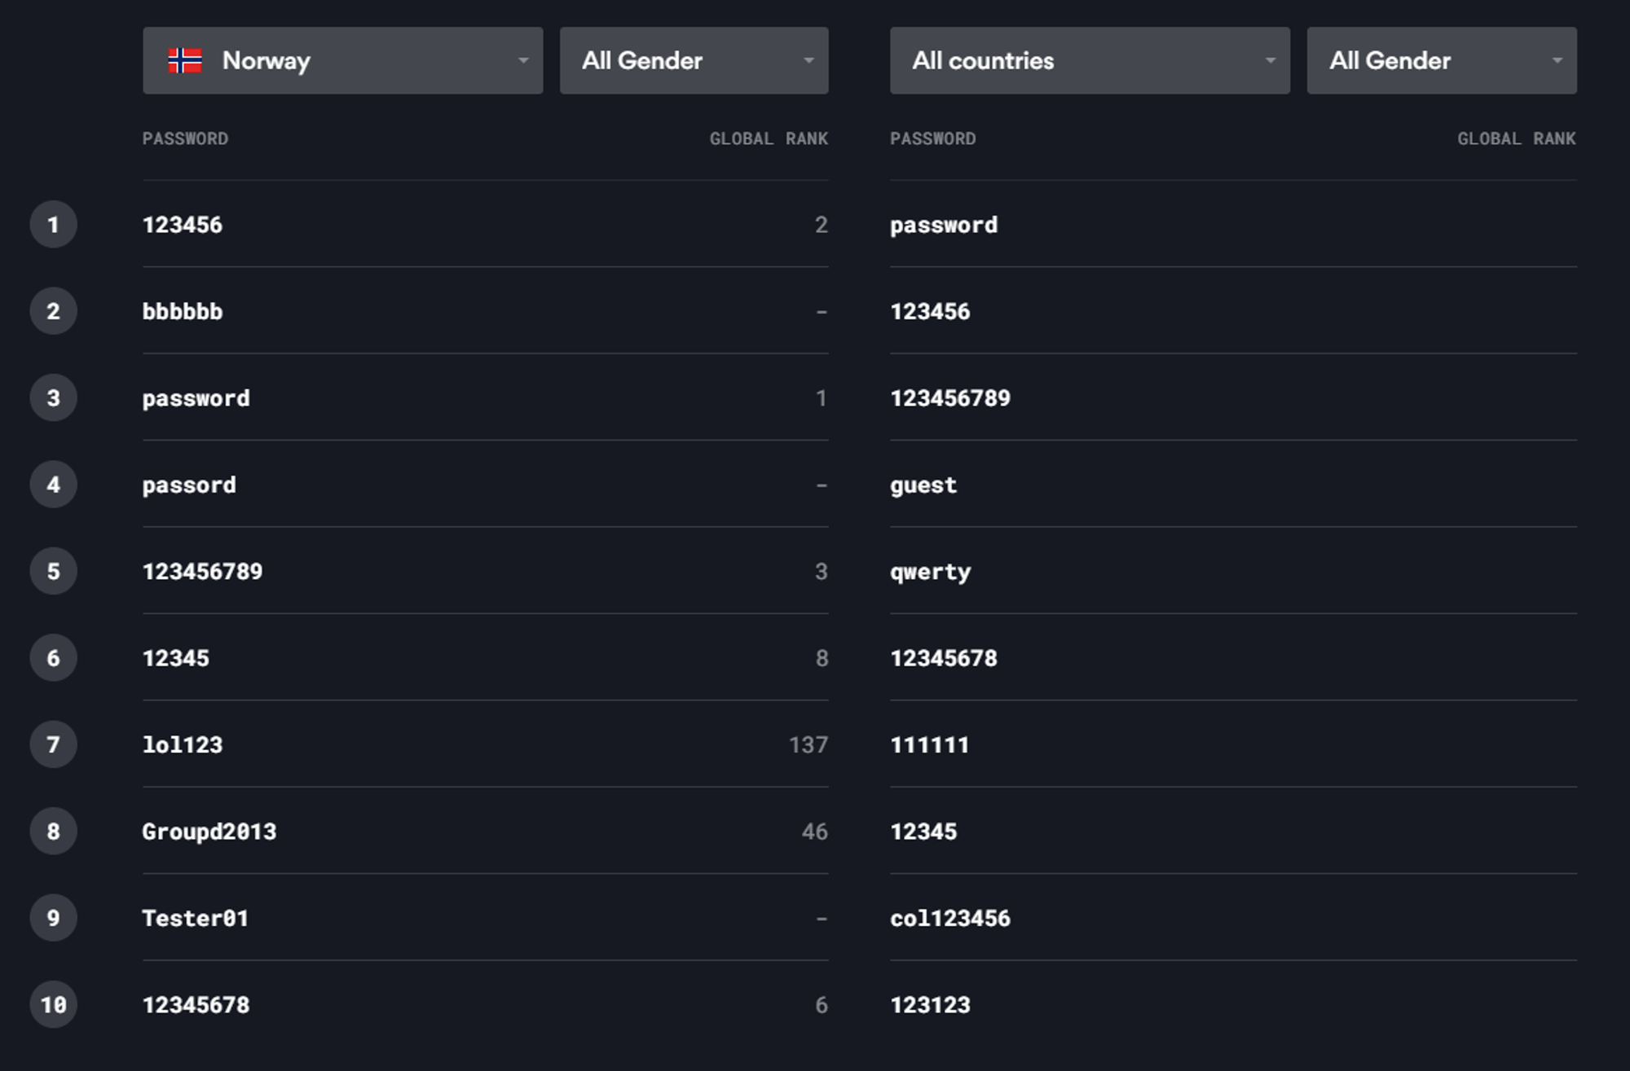1630x1071 pixels.
Task: Click the rank 1 number badge
Action: pos(54,225)
